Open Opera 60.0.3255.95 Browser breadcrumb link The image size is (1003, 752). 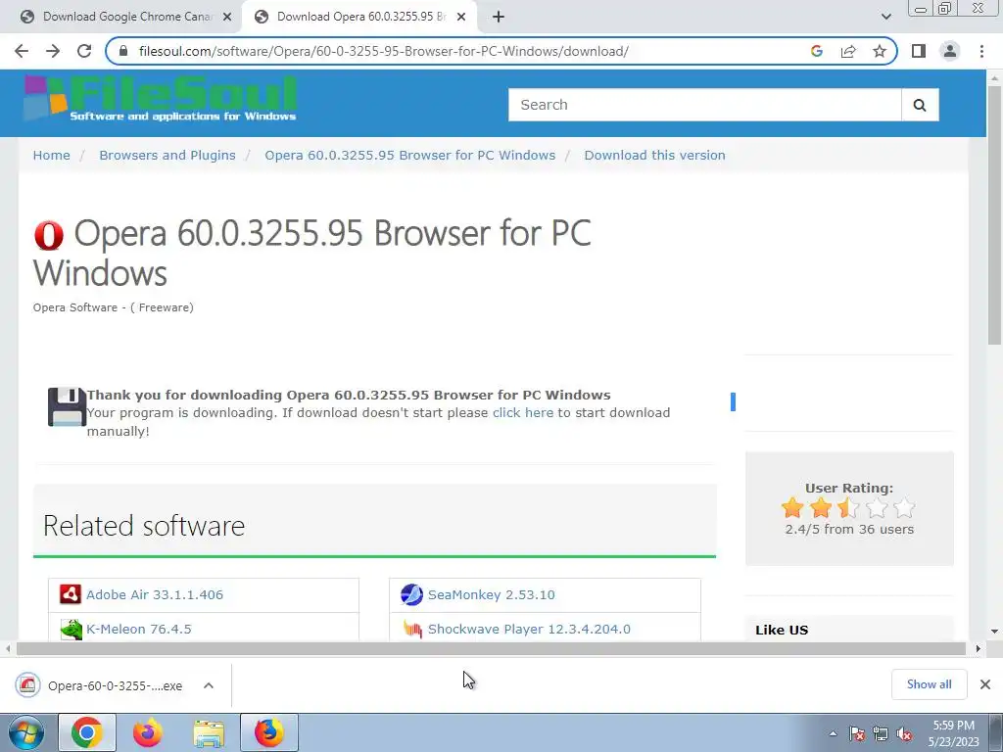[x=410, y=156]
